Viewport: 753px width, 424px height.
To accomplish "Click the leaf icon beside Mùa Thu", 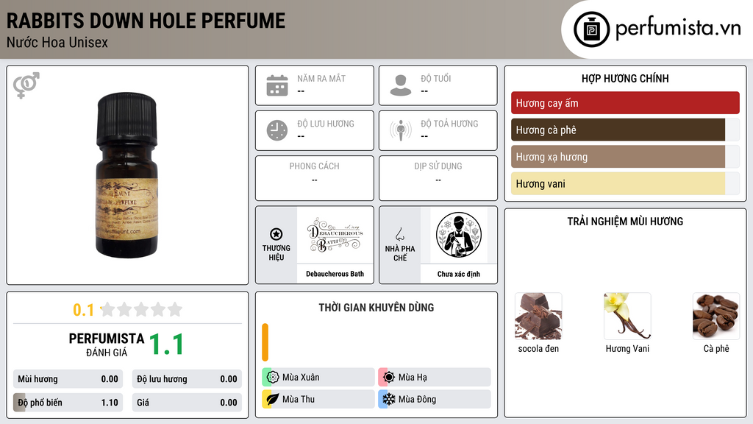I will [x=273, y=399].
